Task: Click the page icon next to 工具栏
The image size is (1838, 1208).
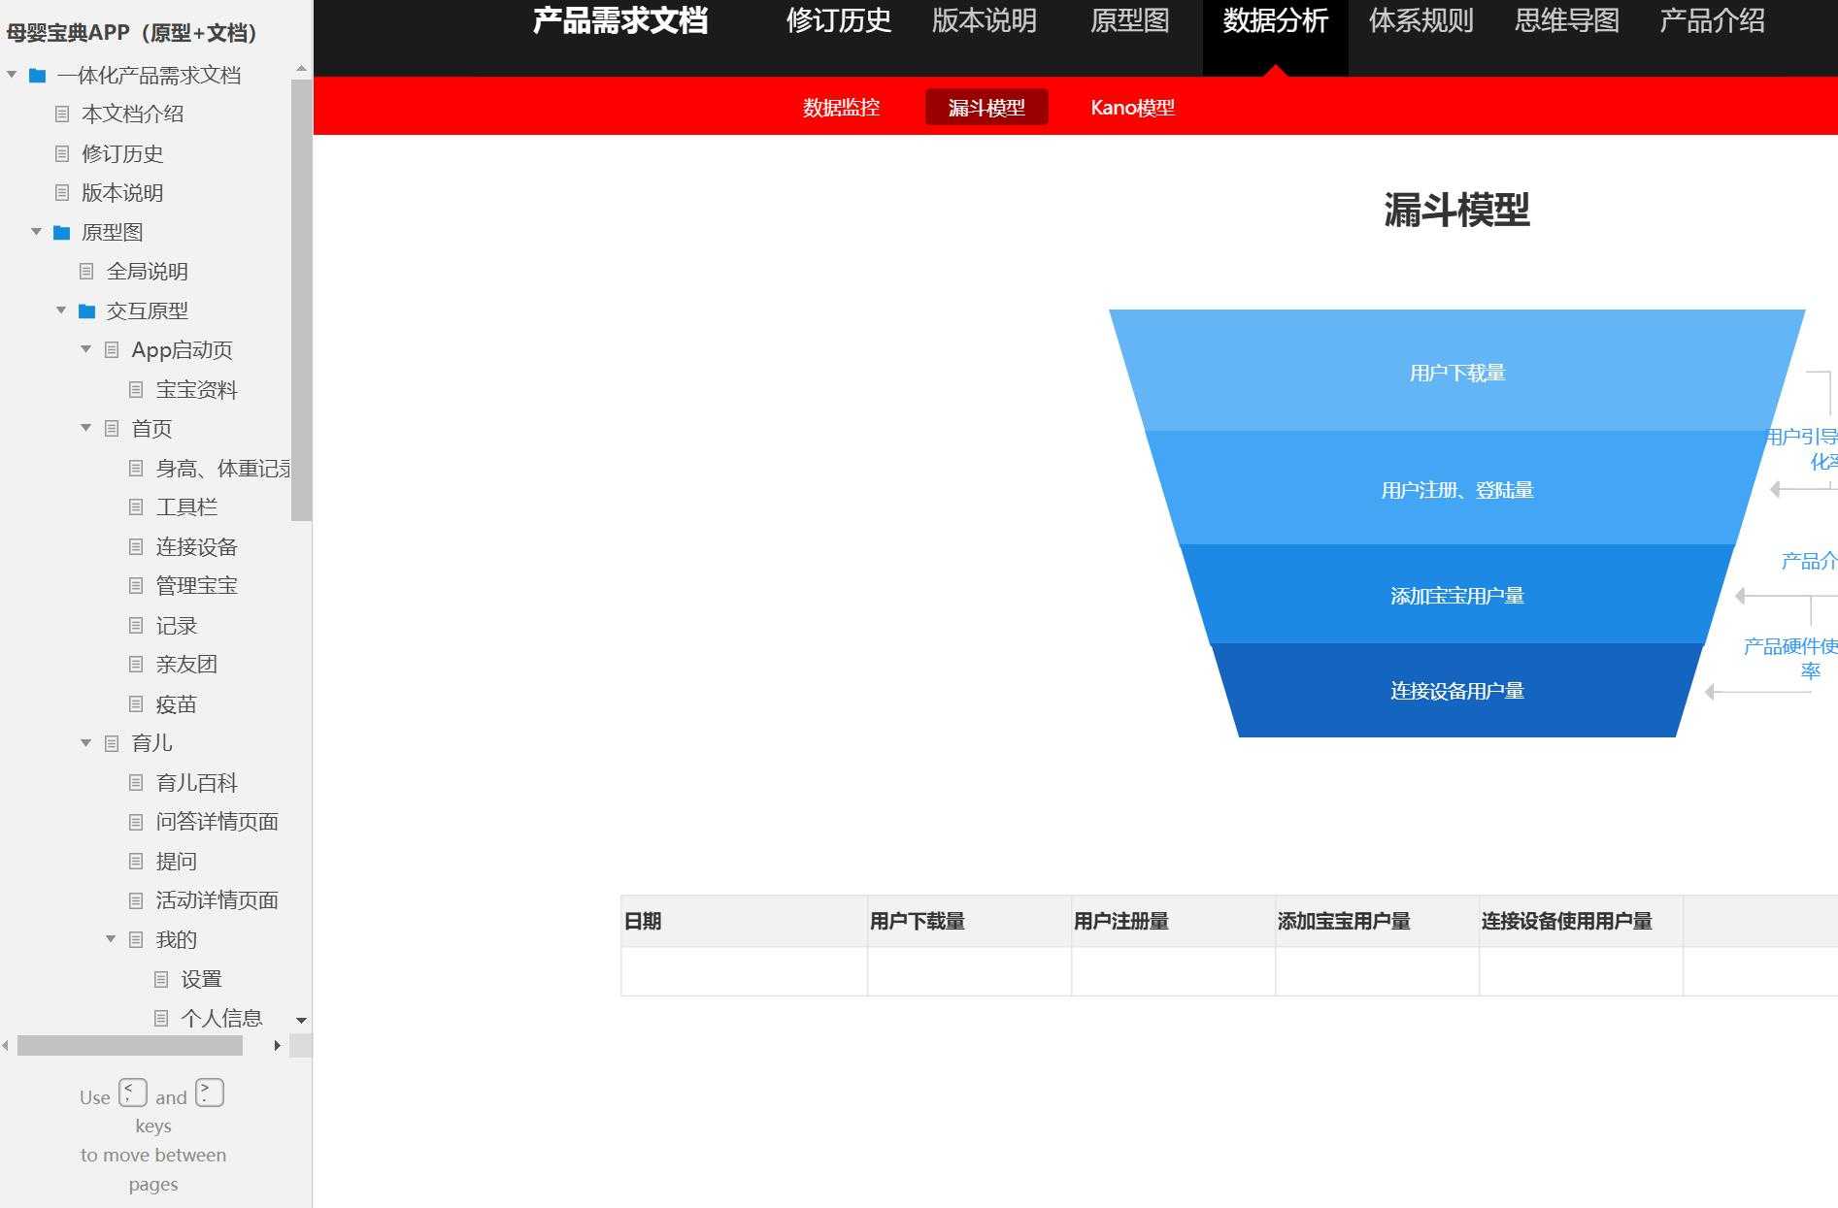Action: [135, 506]
